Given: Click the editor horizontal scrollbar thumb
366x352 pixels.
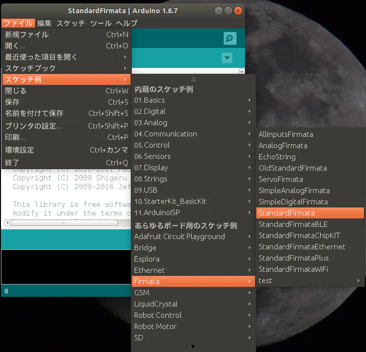Looking at the screenshot, I should [64, 222].
